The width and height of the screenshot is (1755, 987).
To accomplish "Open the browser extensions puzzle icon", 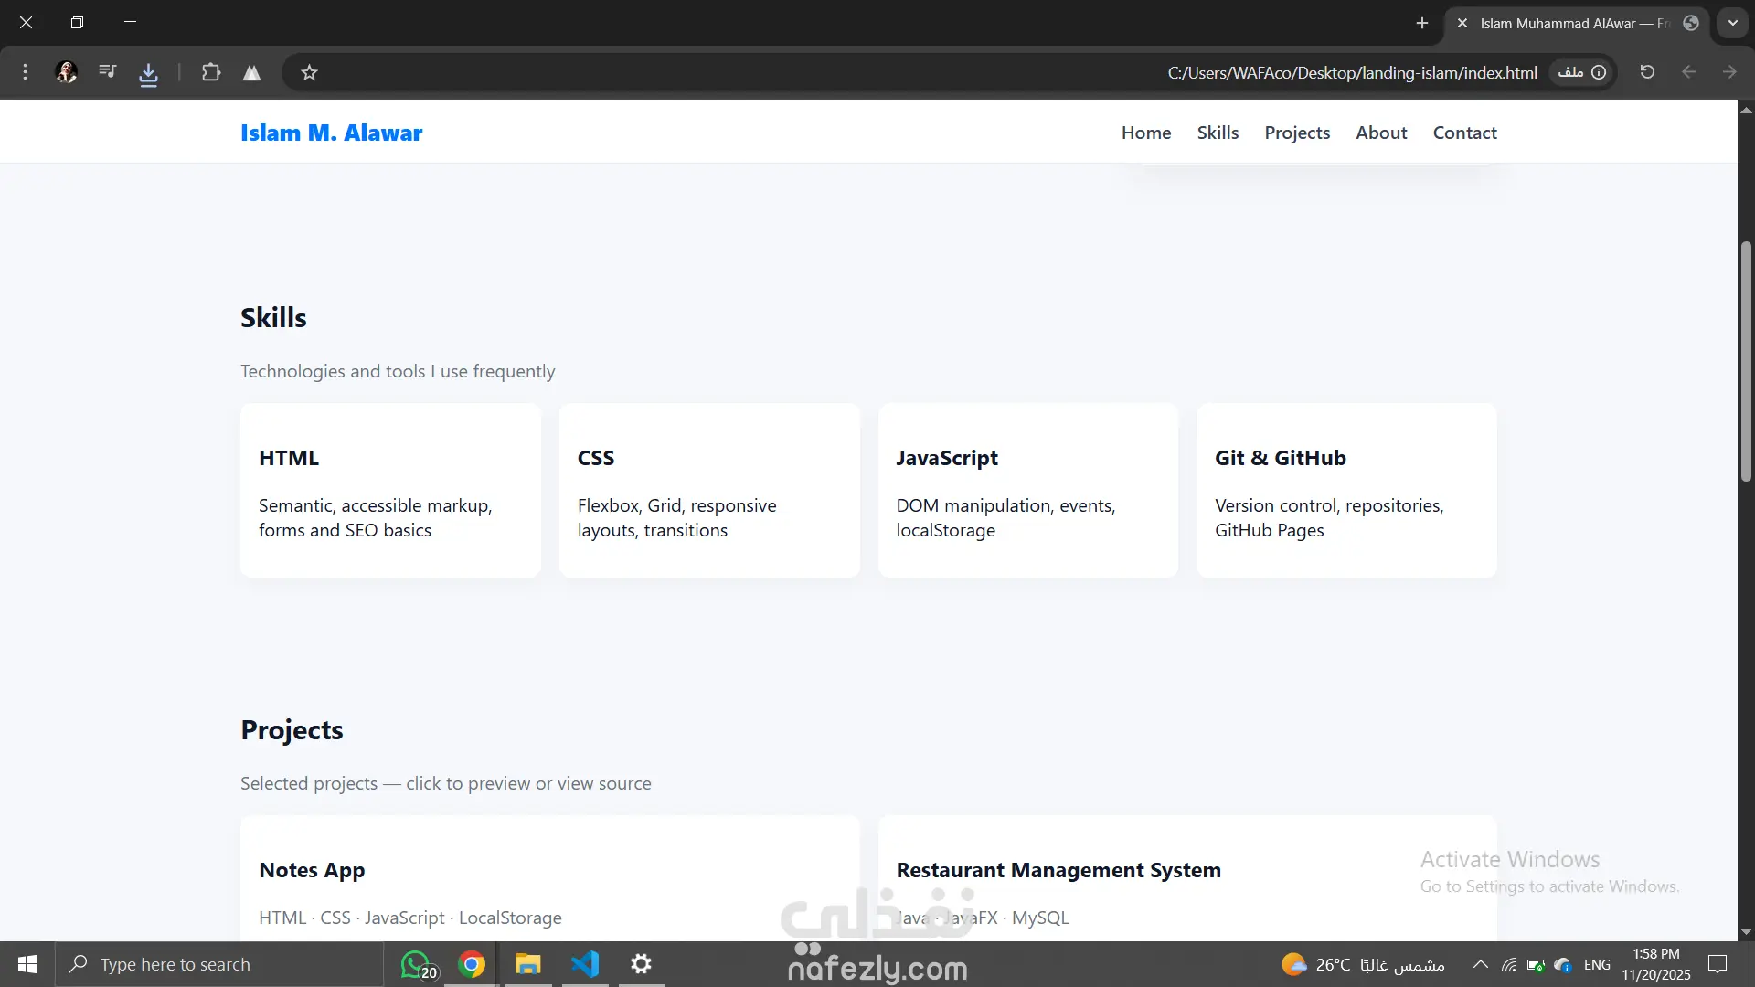I will [x=211, y=72].
